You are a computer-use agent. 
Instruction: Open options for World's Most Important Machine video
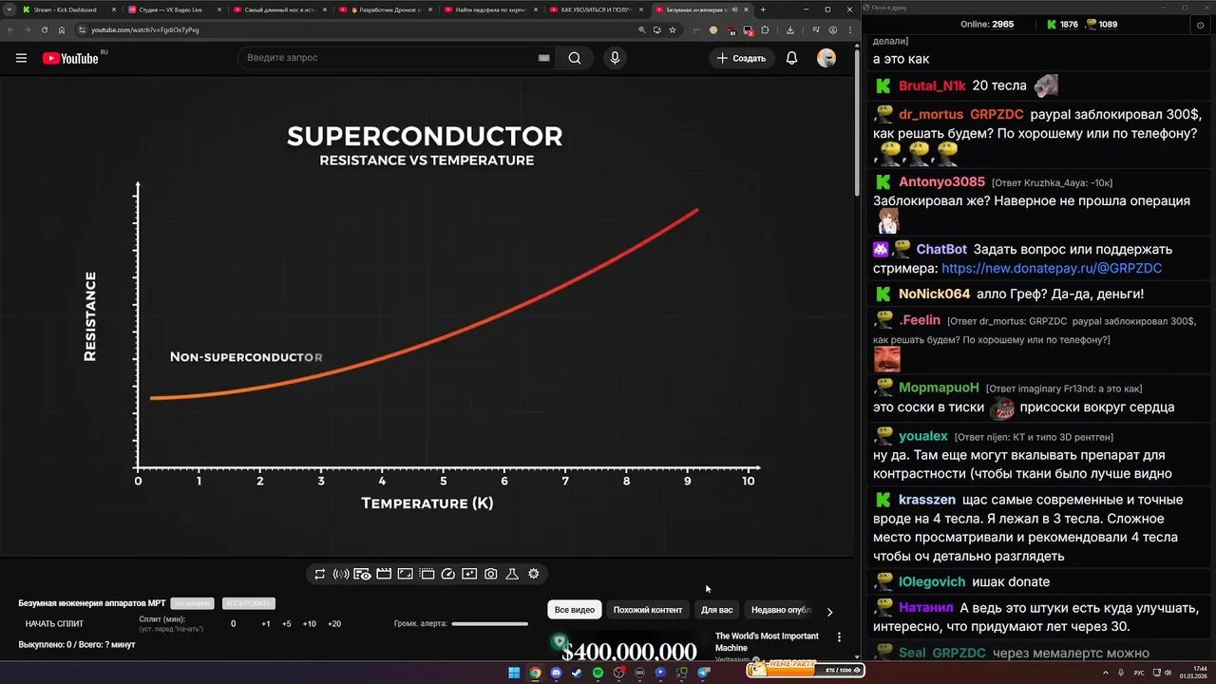coord(839,637)
